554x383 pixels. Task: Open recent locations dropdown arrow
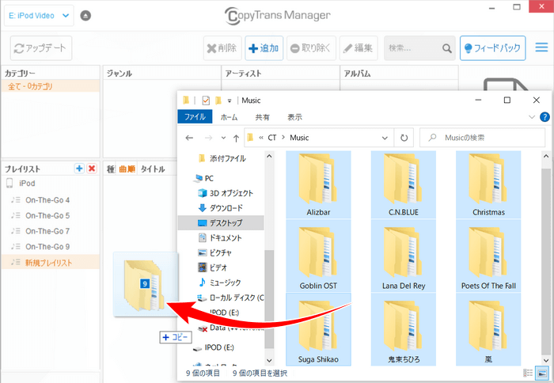pyautogui.click(x=223, y=138)
